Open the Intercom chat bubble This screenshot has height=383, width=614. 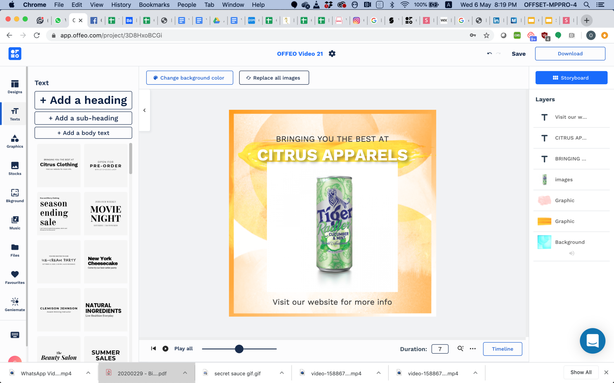point(592,341)
